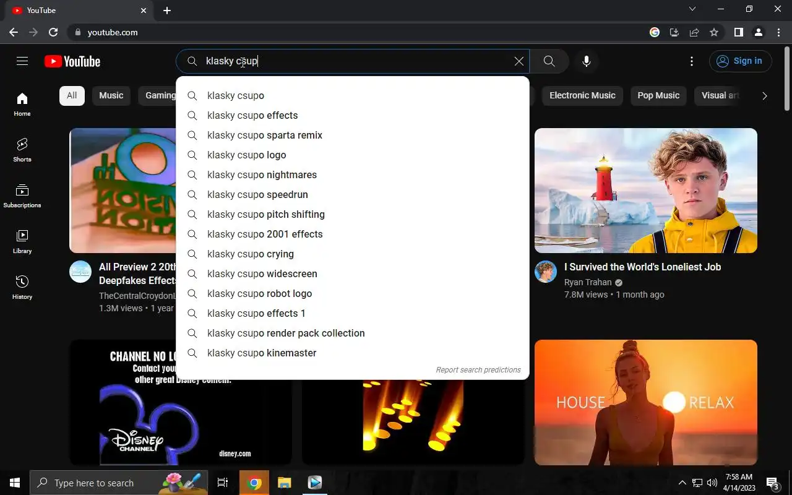Image resolution: width=792 pixels, height=495 pixels.
Task: Choose suggestion "klasky csupo render pack collection"
Action: tap(353, 333)
